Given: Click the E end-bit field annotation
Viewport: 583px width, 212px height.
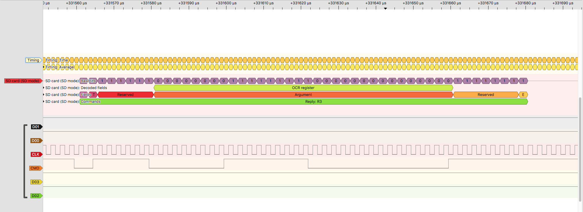Looking at the screenshot, I should point(523,95).
